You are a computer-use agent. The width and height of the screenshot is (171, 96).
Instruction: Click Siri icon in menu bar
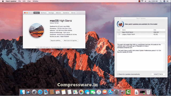click(x=164, y=1)
